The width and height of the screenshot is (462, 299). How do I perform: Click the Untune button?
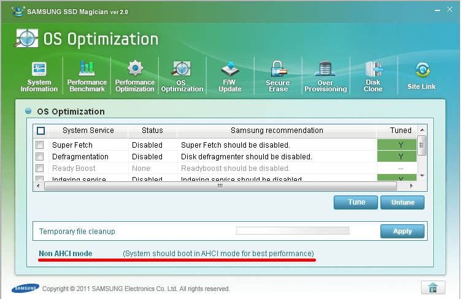click(x=402, y=202)
